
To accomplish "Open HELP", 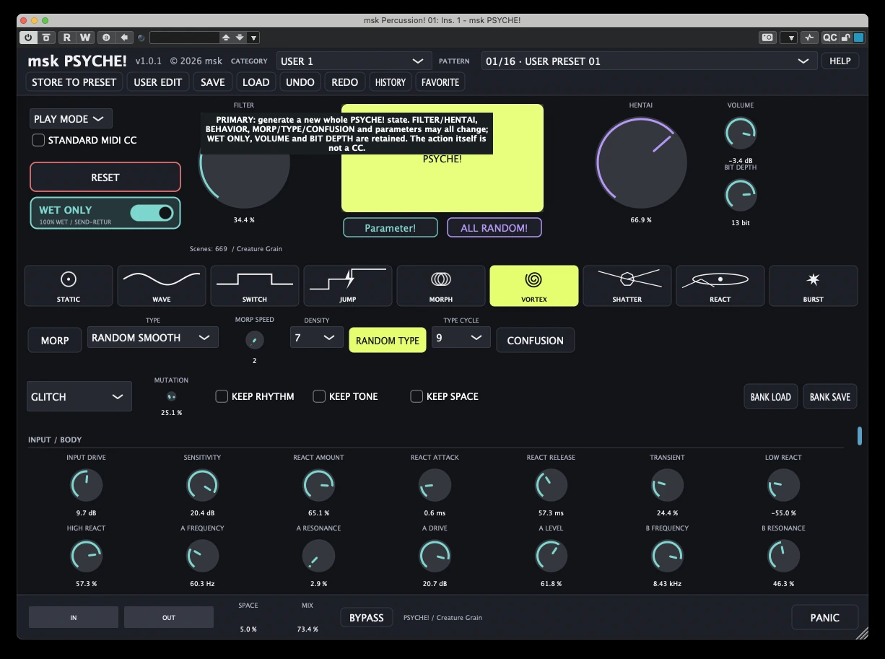I will tap(840, 61).
